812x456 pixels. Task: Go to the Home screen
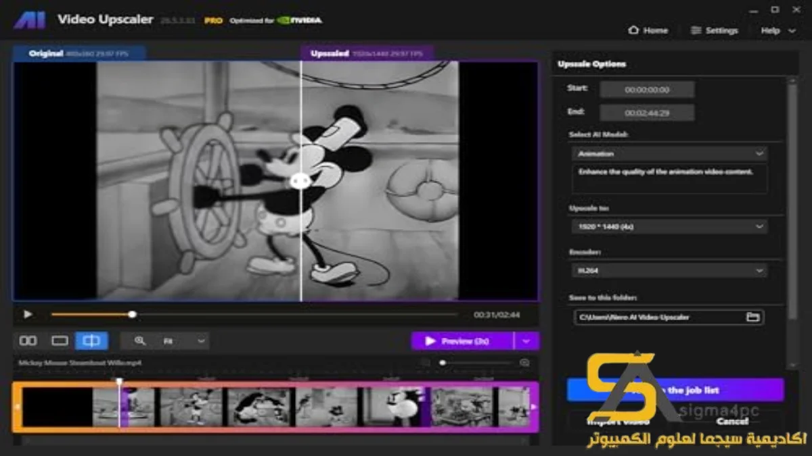648,30
